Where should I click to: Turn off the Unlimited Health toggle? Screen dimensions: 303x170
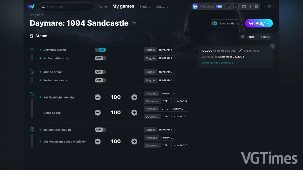click(x=100, y=50)
